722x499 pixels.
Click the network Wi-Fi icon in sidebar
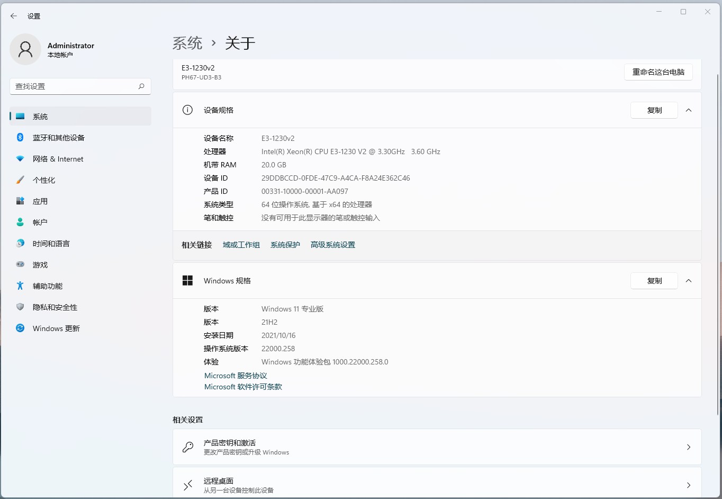(x=20, y=158)
